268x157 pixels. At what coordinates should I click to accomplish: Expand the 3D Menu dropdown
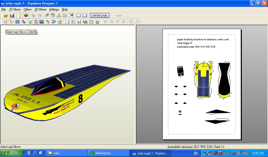pos(15,9)
